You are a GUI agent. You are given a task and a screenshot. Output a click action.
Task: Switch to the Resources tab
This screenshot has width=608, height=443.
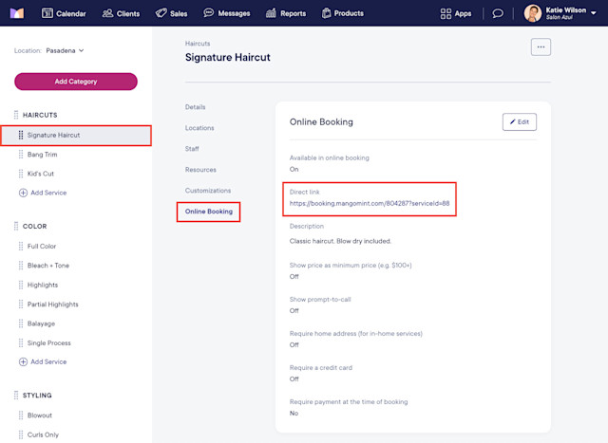pyautogui.click(x=200, y=170)
